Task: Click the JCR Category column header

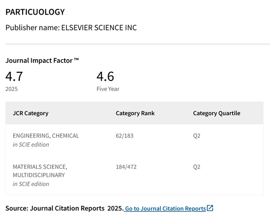Action: pos(31,113)
